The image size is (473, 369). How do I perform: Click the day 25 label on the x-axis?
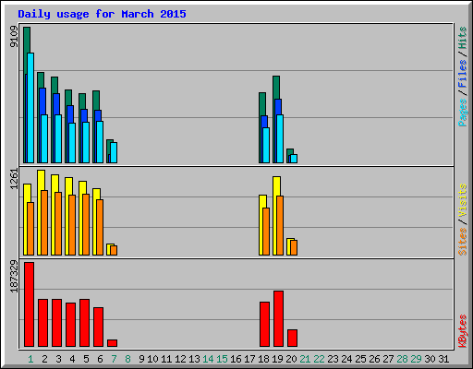click(360, 359)
